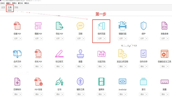Select the 编辑 PDF tool icon
This screenshot has width=172, height=98.
point(38,26)
